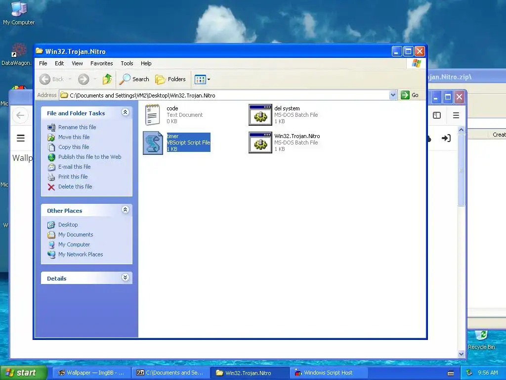Click scroll down arrow in browser window
506x380 pixels.
pyautogui.click(x=461, y=354)
